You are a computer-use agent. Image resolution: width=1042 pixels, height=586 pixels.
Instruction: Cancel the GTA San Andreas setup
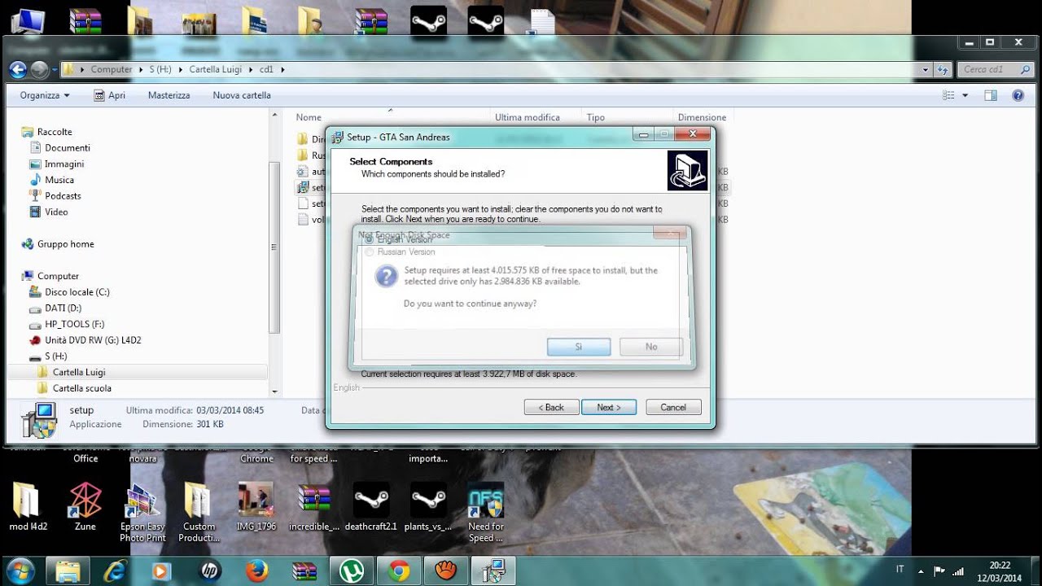pyautogui.click(x=673, y=407)
